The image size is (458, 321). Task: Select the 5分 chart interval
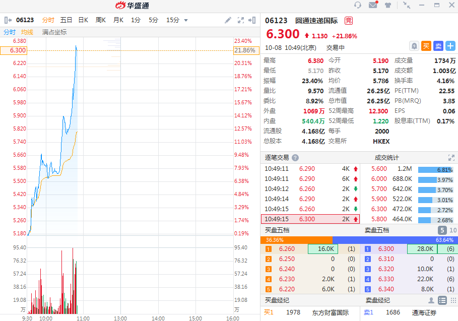pyautogui.click(x=153, y=20)
